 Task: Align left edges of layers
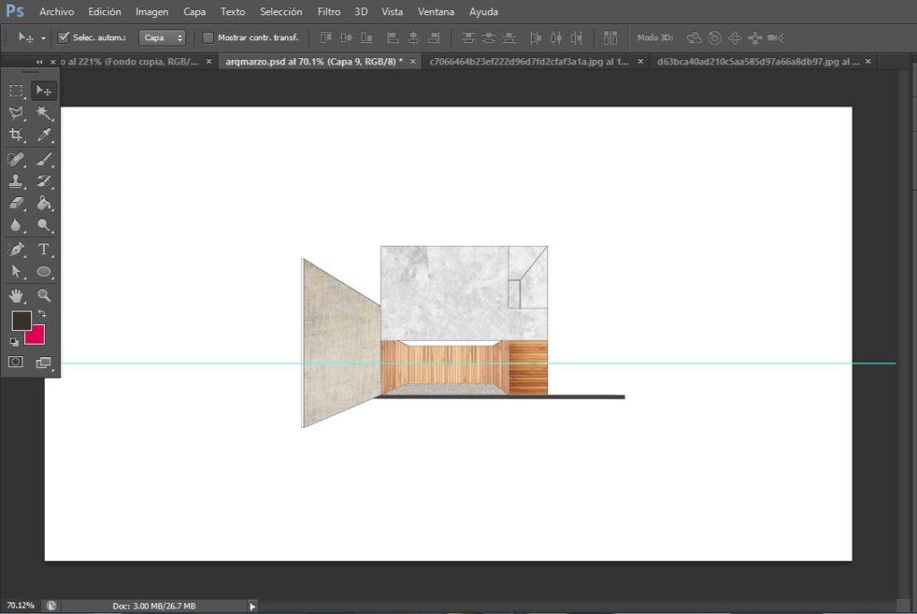[393, 38]
